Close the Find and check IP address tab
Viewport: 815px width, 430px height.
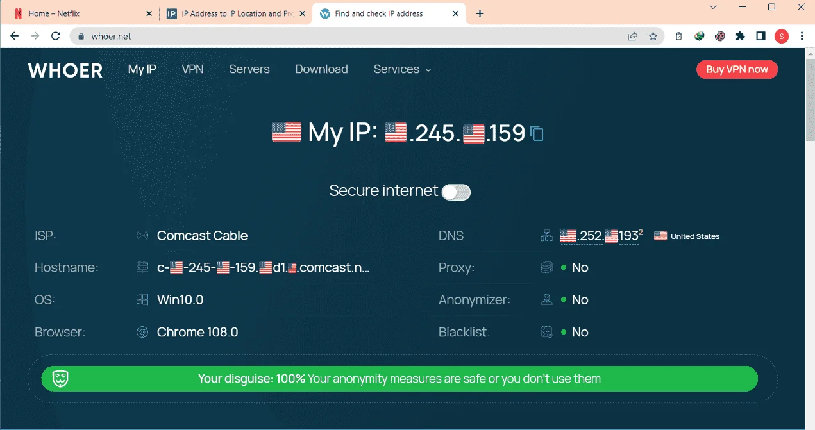pyautogui.click(x=456, y=13)
